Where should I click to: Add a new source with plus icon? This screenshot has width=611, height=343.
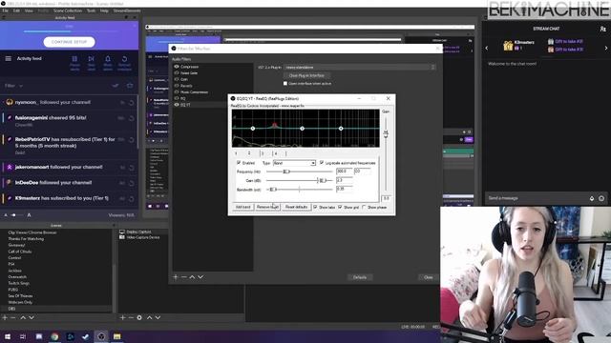coord(122,317)
